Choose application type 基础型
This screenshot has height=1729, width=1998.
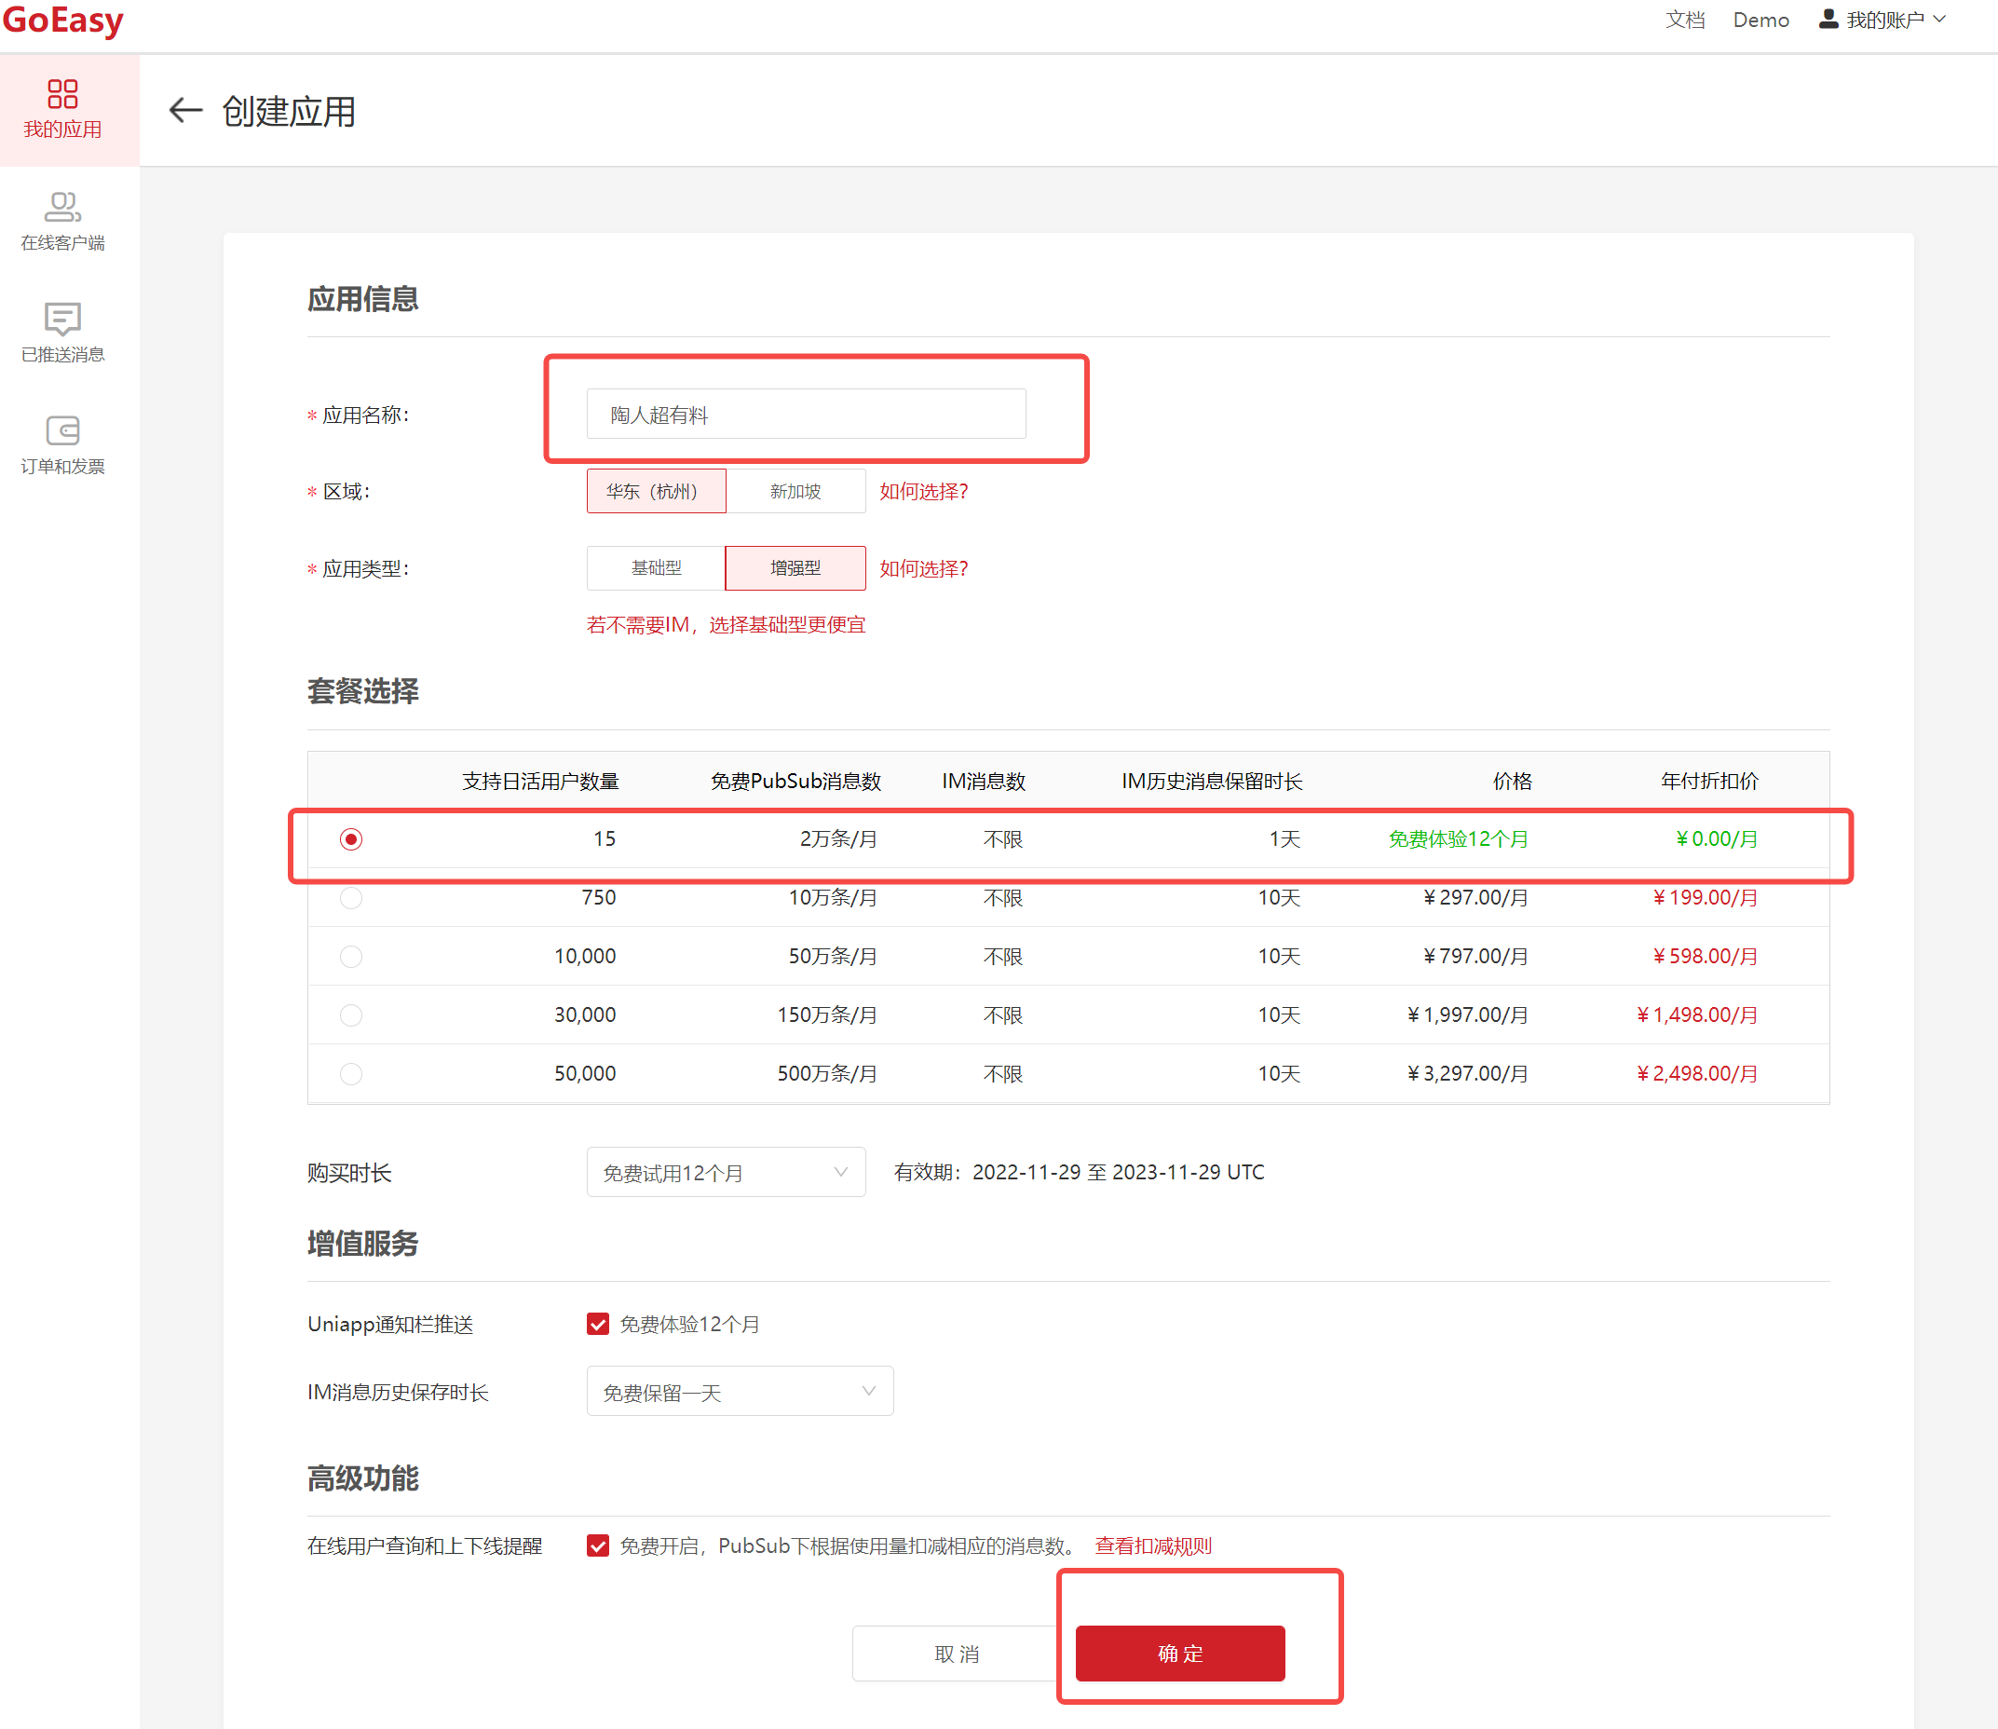656,568
